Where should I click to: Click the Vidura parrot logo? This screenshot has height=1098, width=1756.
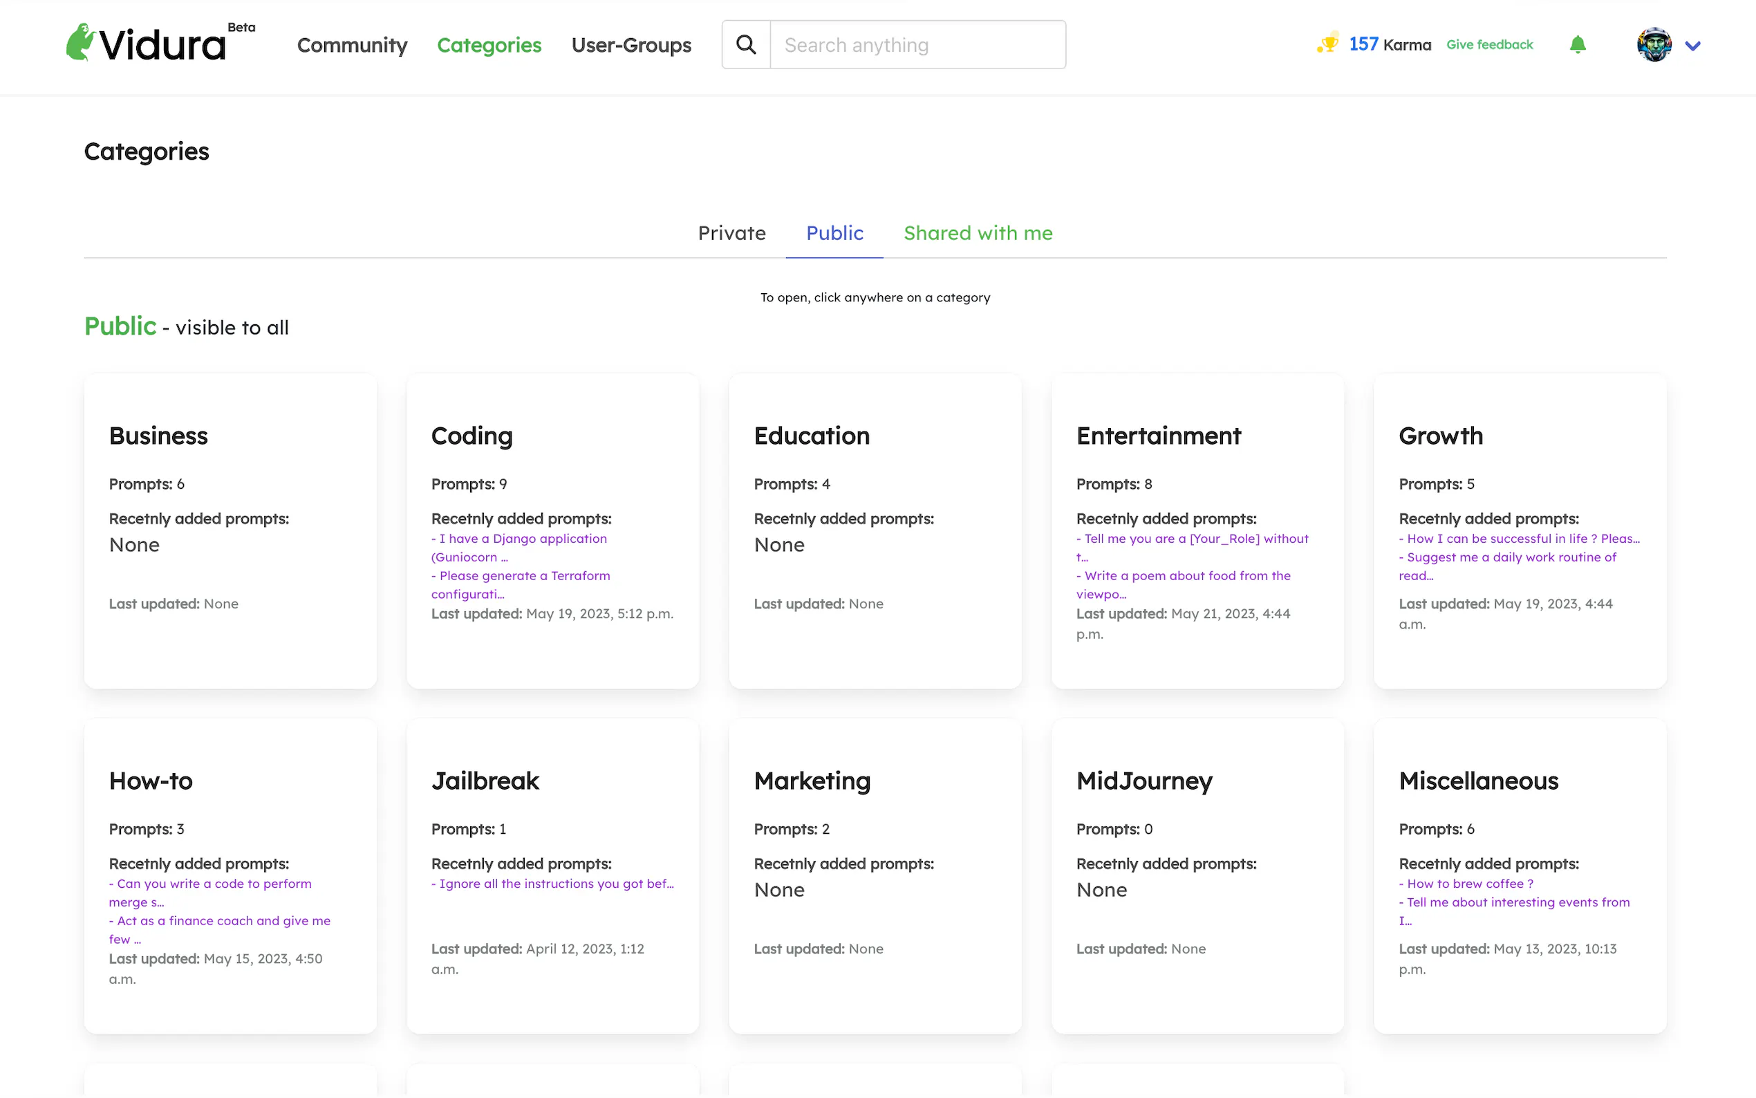click(81, 42)
